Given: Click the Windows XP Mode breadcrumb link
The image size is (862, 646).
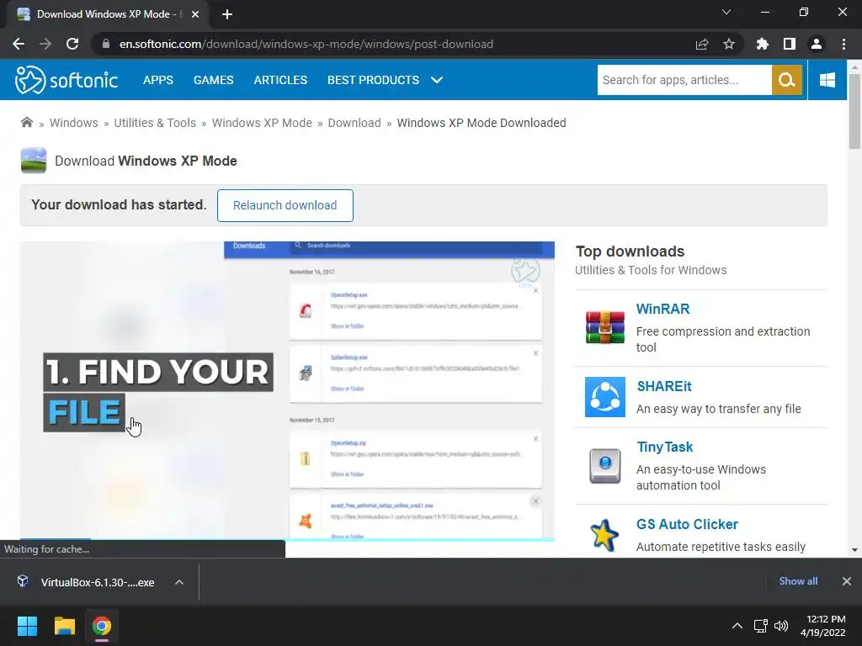Looking at the screenshot, I should (x=262, y=123).
